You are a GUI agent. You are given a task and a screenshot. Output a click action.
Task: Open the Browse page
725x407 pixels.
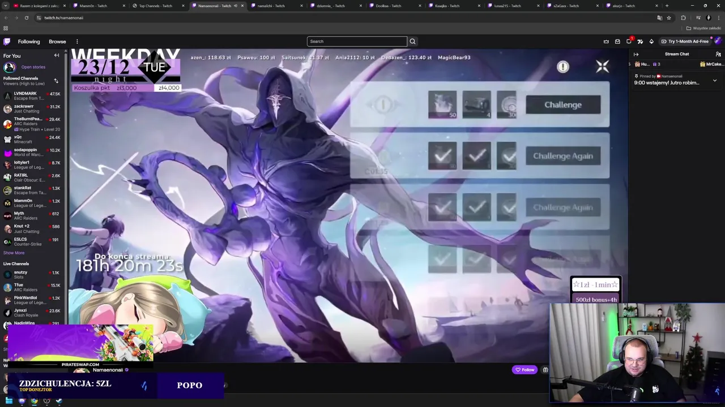pos(57,41)
